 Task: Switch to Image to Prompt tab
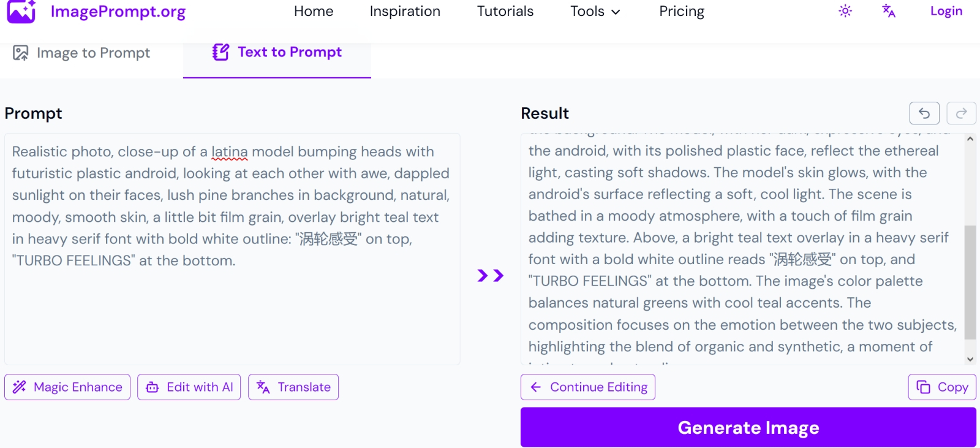81,53
